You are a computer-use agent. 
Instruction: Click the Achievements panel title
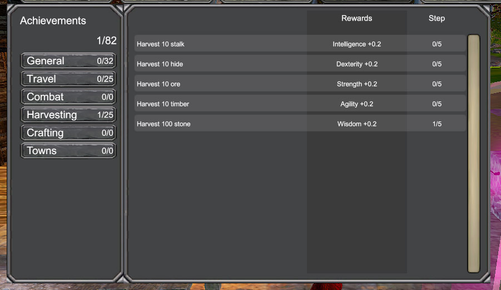tap(53, 21)
